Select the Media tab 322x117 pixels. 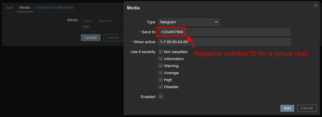click(x=24, y=8)
